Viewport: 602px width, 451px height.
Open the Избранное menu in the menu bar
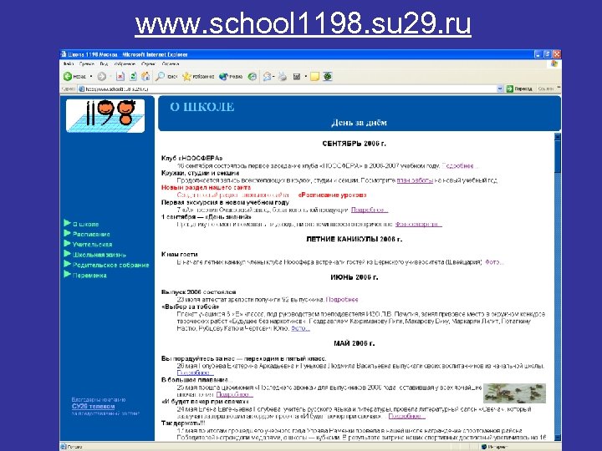coord(125,64)
